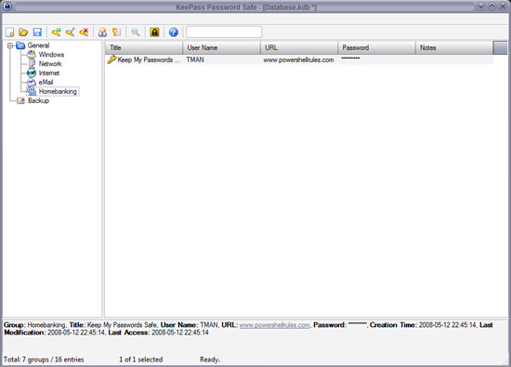Select the General group folder
The image size is (511, 367).
[38, 46]
